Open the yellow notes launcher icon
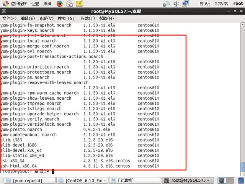The height and width of the screenshot is (184, 245). (x=79, y=3)
